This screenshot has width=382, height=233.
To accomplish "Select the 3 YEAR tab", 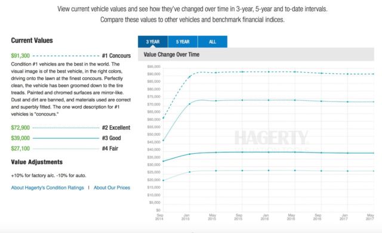I will [153, 42].
